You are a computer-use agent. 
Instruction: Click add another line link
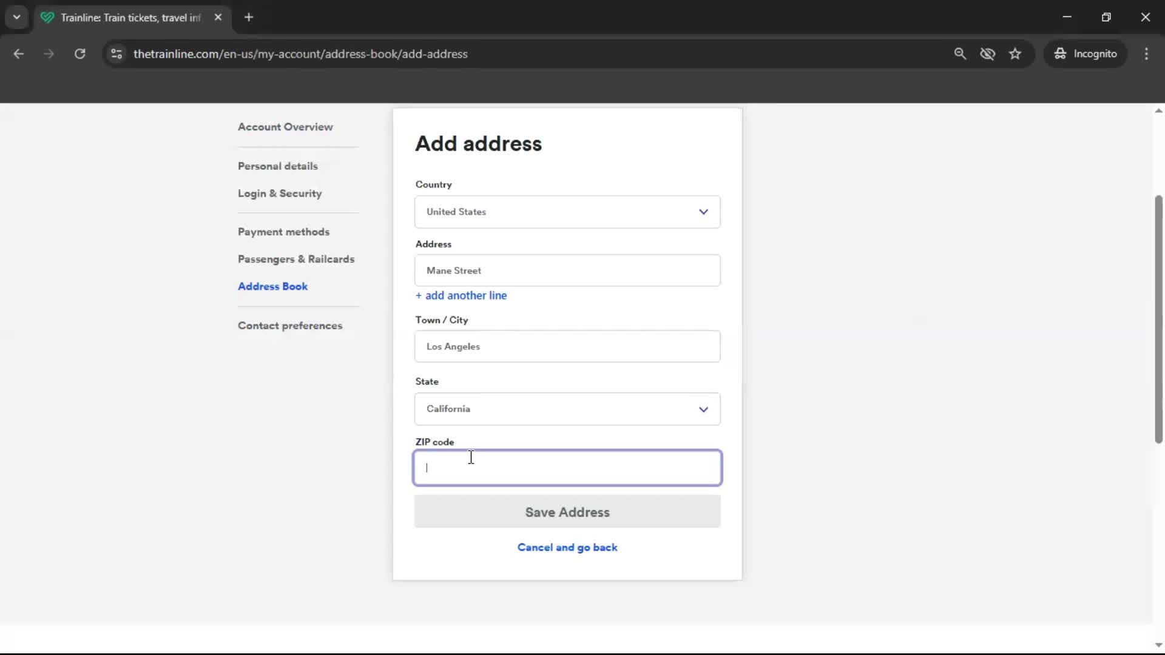[x=461, y=295]
